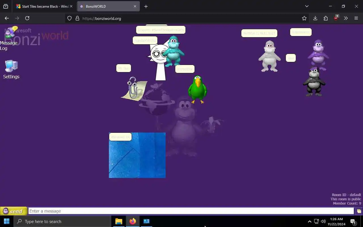Open the volume speaker tray icon

click(x=323, y=221)
